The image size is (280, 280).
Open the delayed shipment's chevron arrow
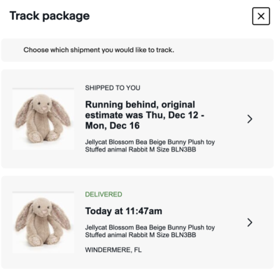(250, 119)
